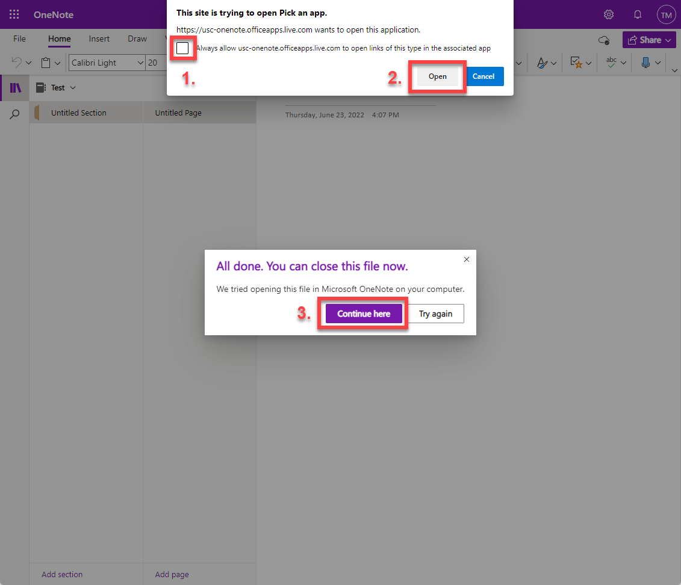Expand the tags dropdown chevron
The width and height of the screenshot is (681, 585).
(588, 63)
